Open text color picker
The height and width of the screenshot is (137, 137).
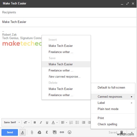tap(55, 122)
